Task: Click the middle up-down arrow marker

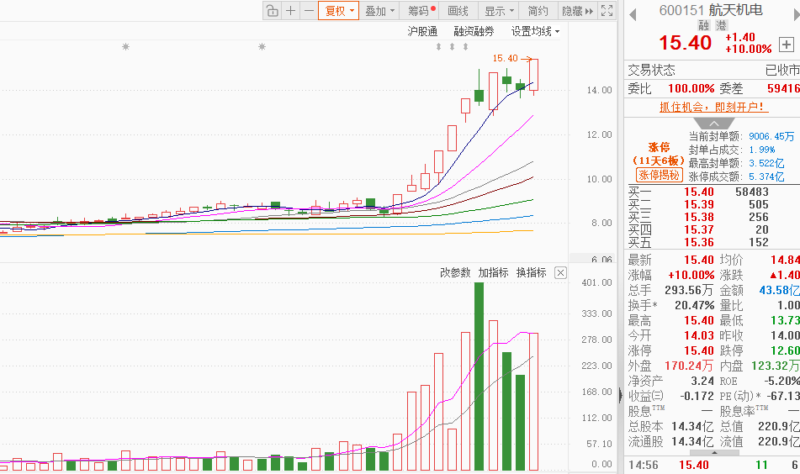Action: 452,47
